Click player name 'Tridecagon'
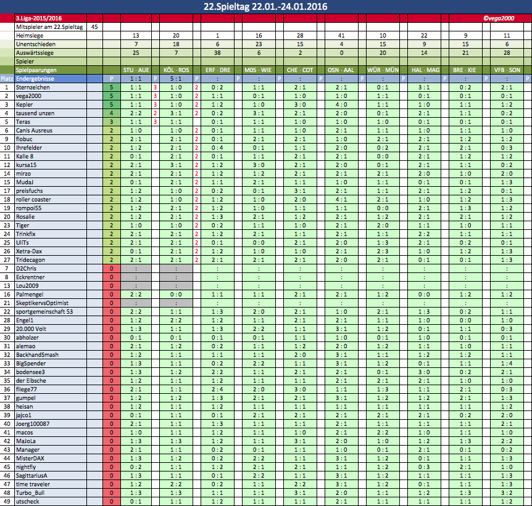The width and height of the screenshot is (532, 506). 30,260
